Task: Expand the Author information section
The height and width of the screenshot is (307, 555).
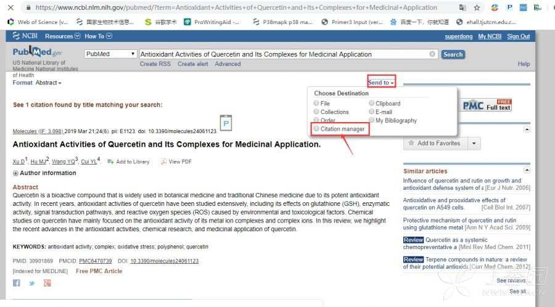Action: 15,173
